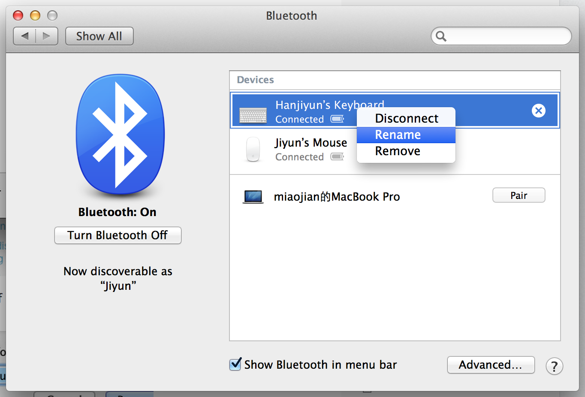Viewport: 585px width, 397px height.
Task: Select the Jiyun's Mouse device name
Action: click(311, 142)
